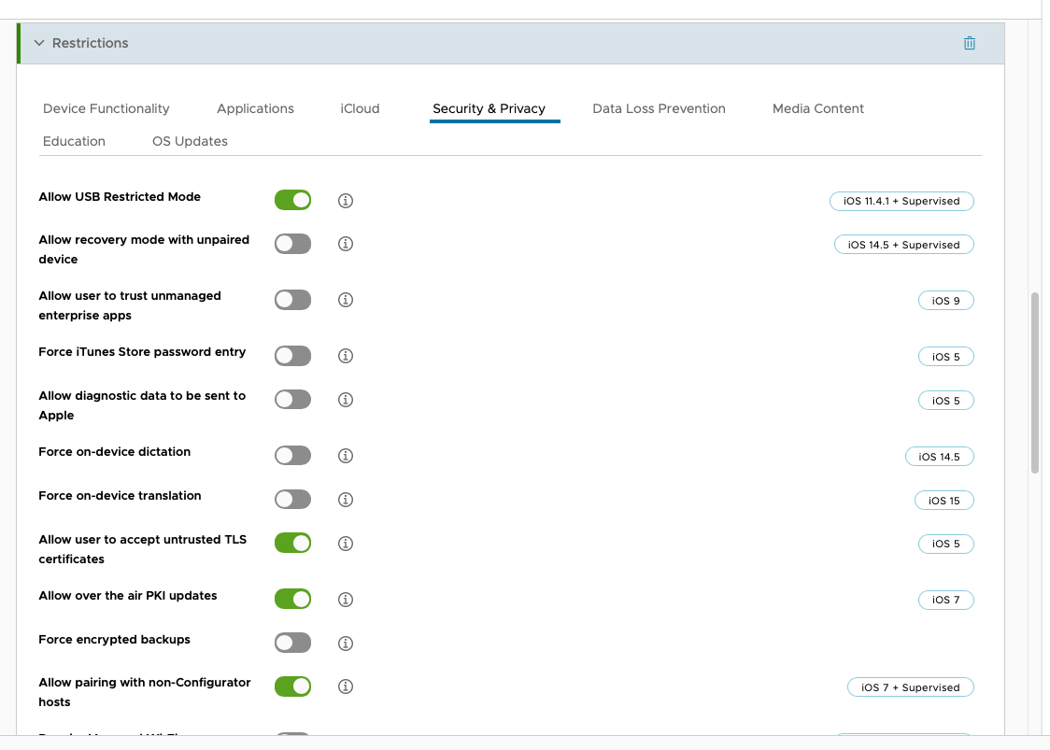Disable Allow USB Restricted Mode toggle
1050x750 pixels.
tap(292, 200)
